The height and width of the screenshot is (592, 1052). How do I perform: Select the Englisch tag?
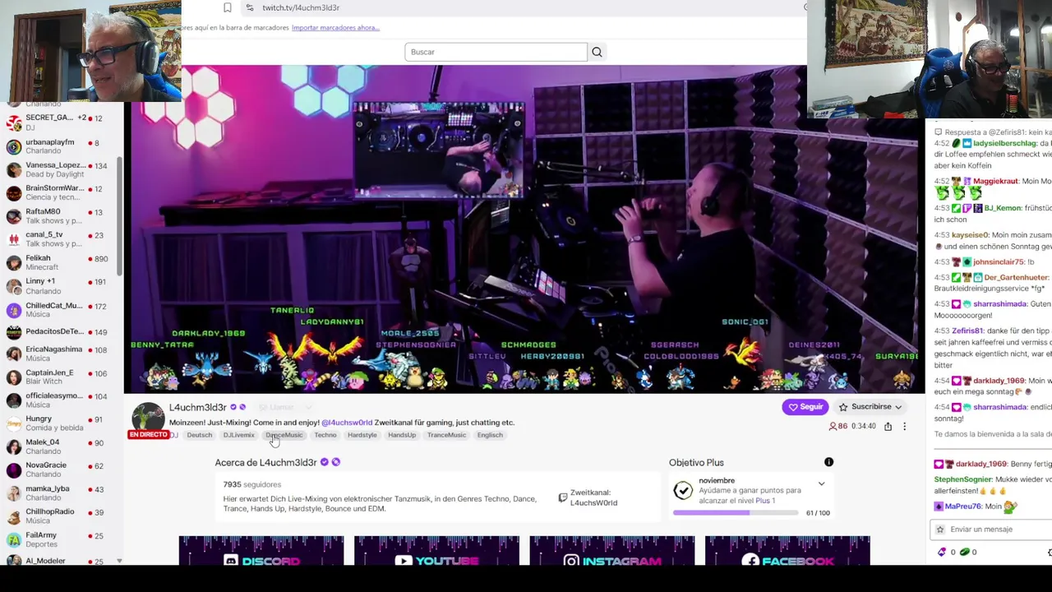tap(490, 435)
